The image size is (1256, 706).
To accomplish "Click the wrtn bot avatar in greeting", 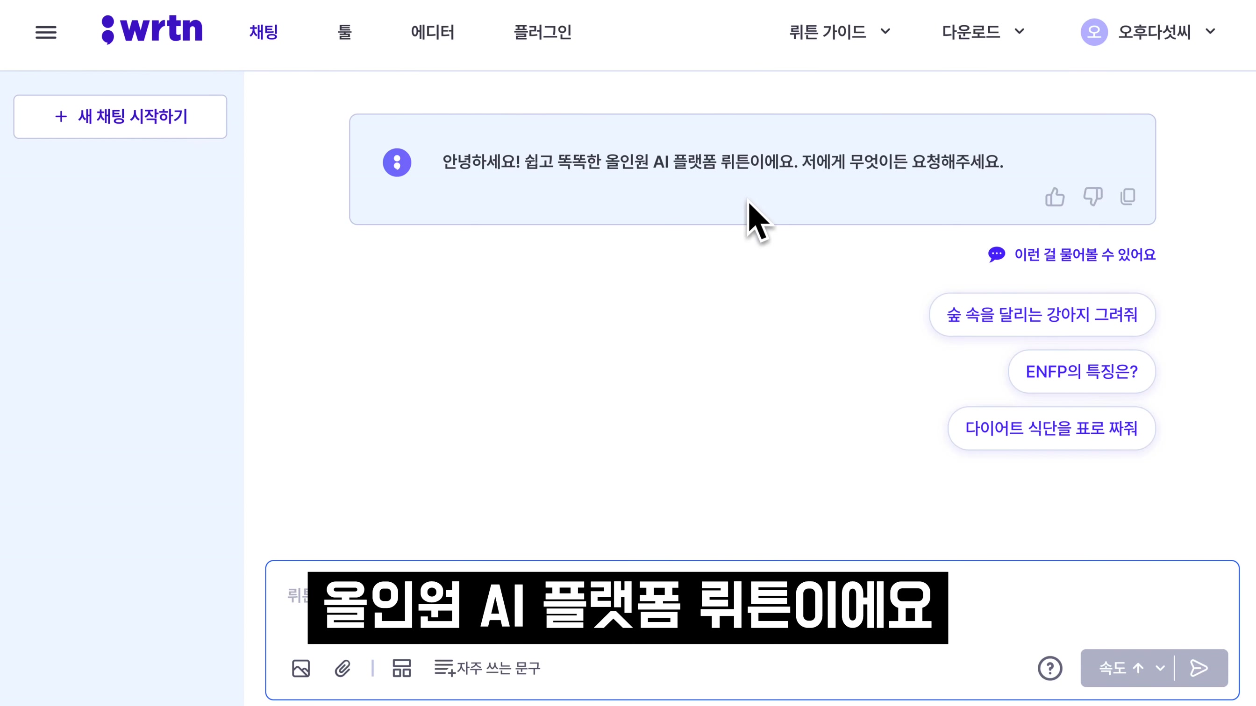I will (397, 162).
